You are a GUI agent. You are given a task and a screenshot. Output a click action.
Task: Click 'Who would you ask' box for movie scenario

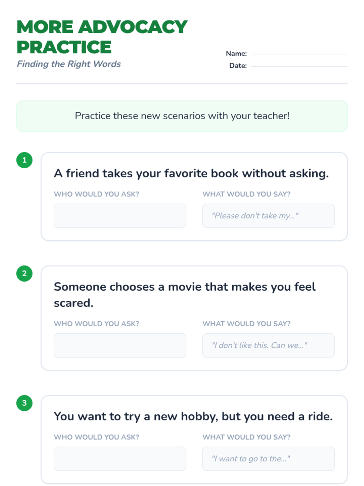(x=120, y=345)
